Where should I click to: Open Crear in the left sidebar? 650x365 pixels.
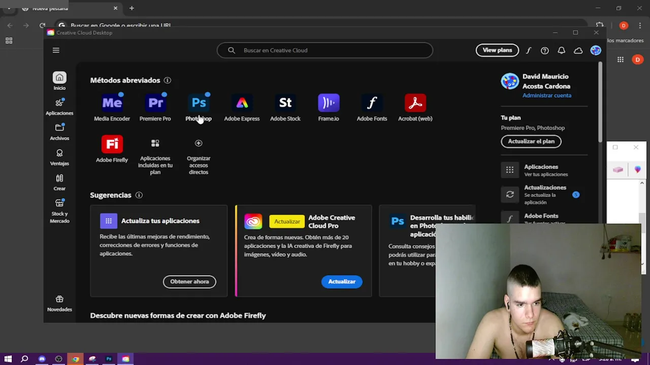pyautogui.click(x=59, y=182)
